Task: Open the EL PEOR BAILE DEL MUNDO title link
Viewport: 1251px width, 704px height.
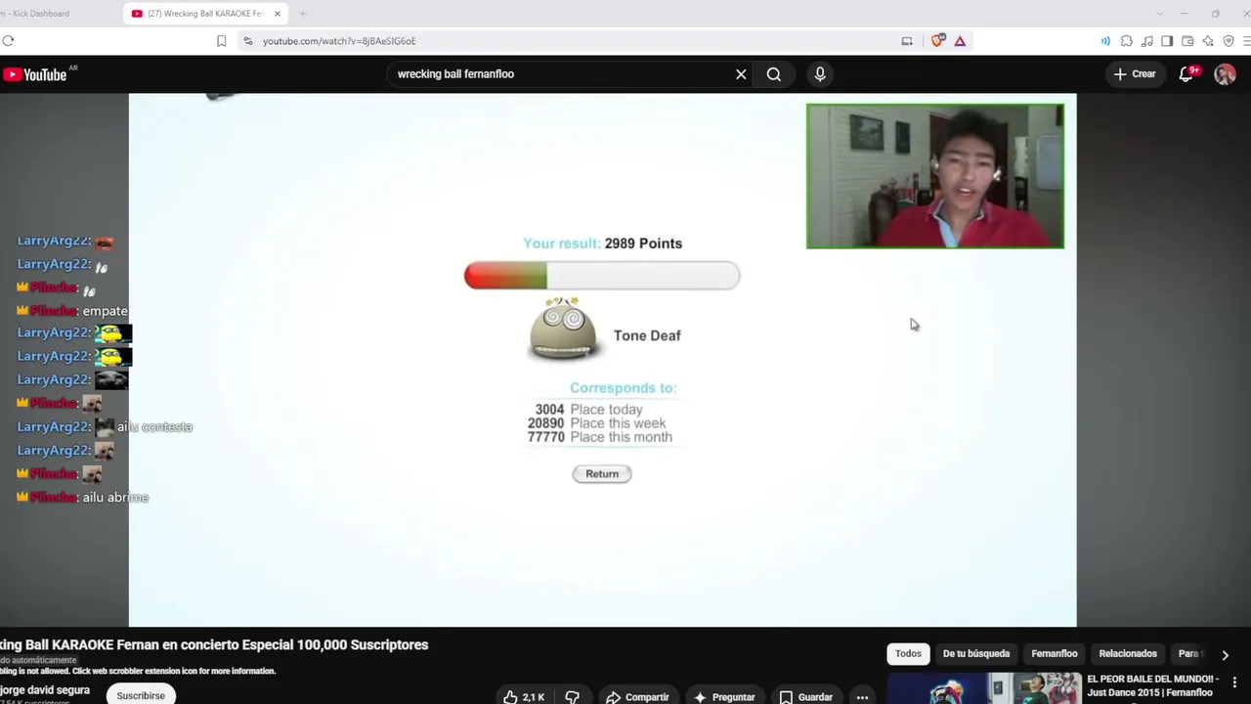Action: point(1153,685)
